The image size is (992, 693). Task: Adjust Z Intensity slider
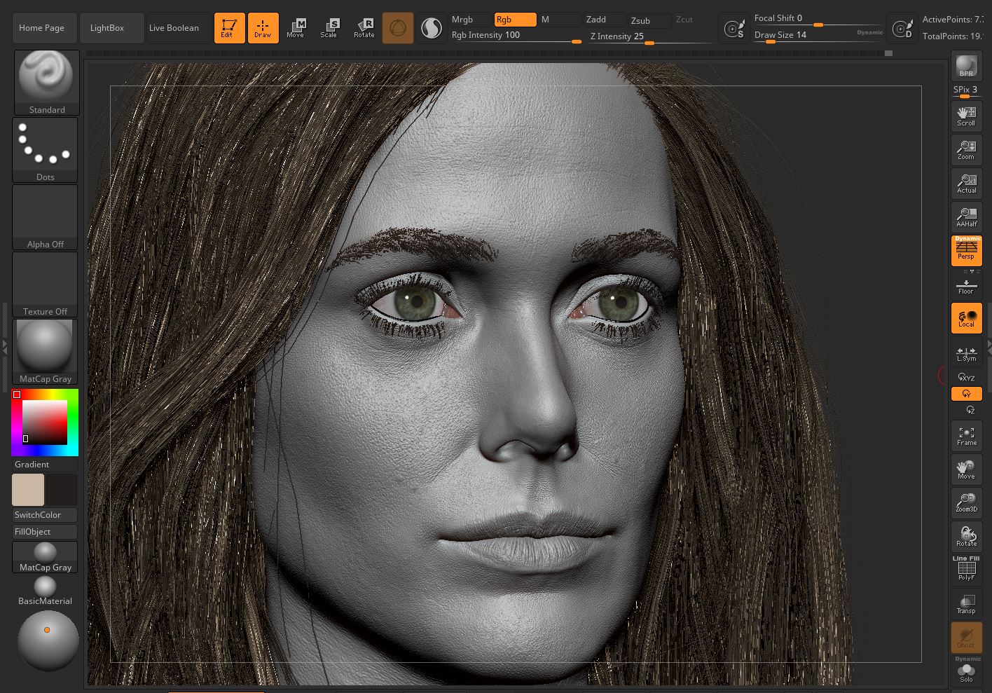coord(652,36)
